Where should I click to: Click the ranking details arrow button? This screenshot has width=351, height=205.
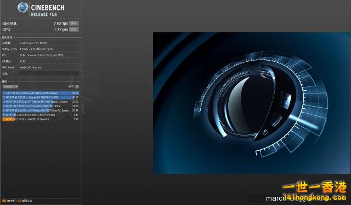(x=77, y=86)
